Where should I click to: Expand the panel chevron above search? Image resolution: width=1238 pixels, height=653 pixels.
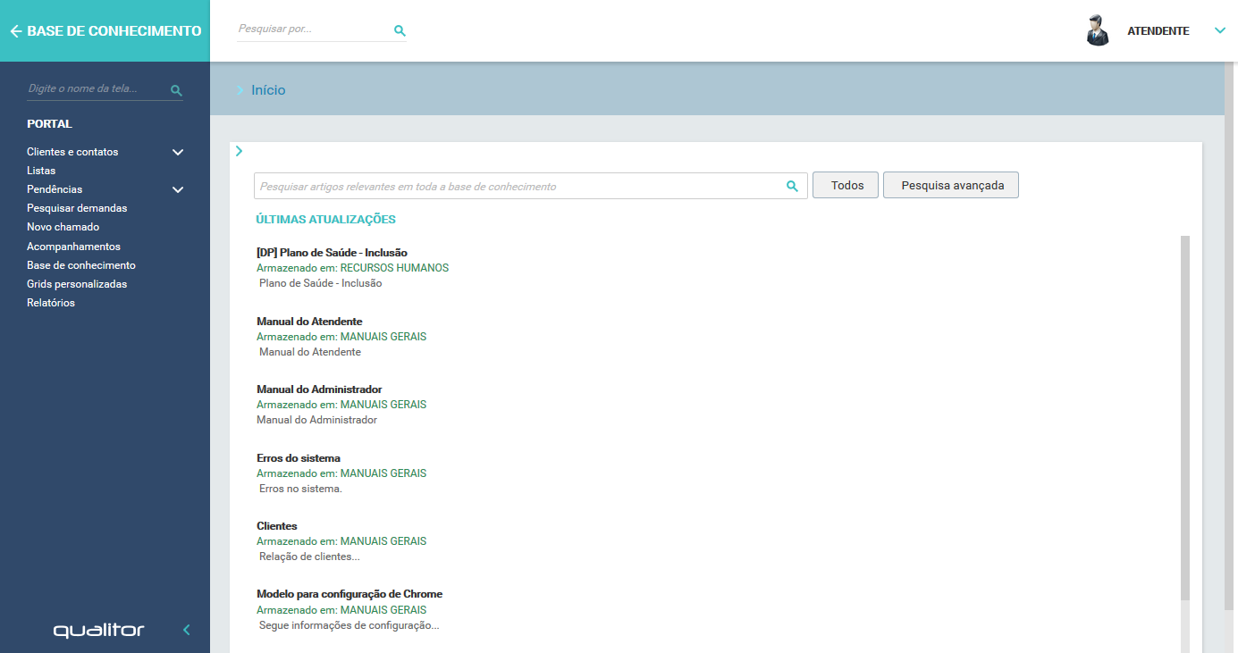pyautogui.click(x=239, y=151)
